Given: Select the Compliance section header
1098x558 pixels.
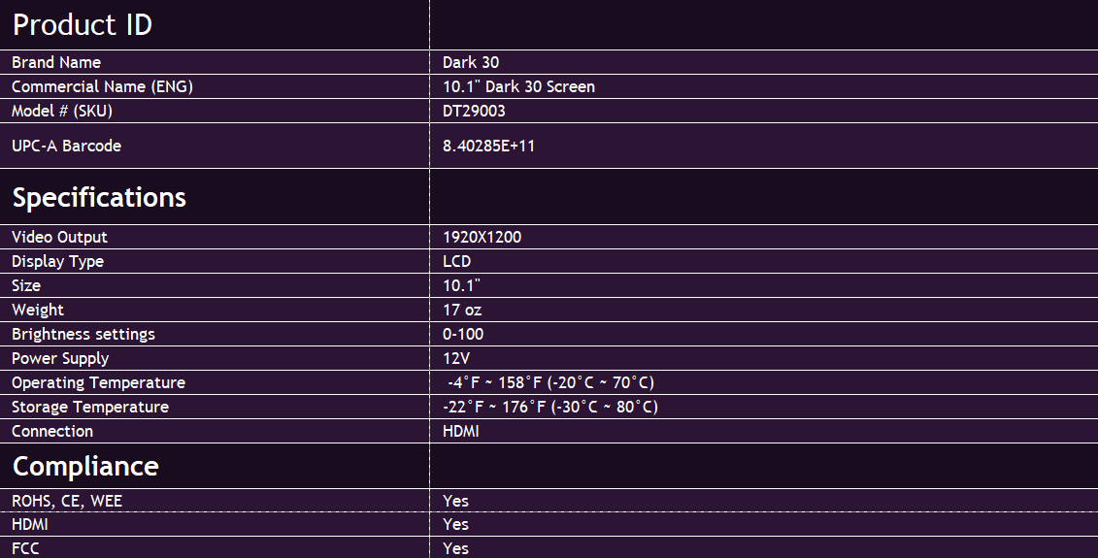Looking at the screenshot, I should [215, 466].
